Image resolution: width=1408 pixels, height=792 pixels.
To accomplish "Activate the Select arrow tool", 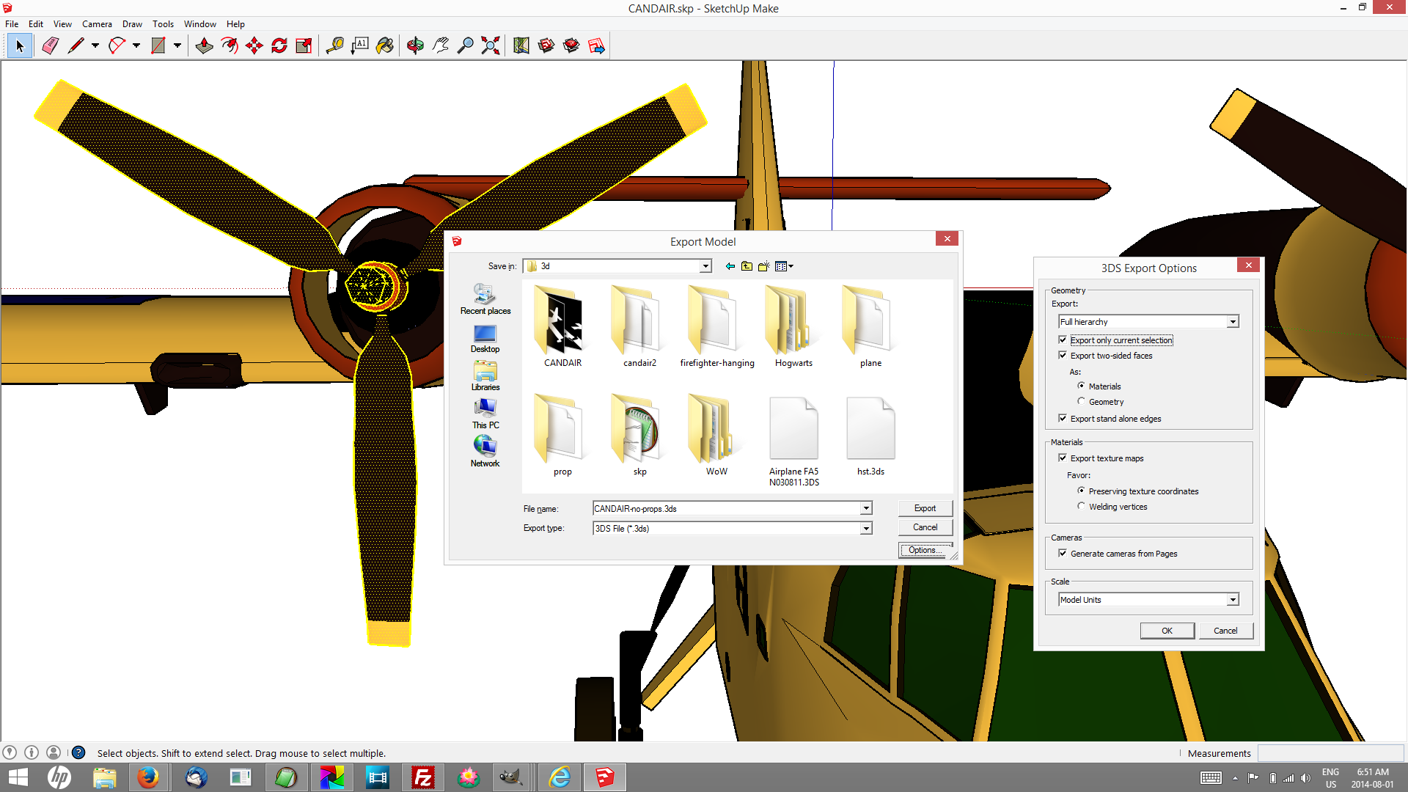I will (20, 46).
